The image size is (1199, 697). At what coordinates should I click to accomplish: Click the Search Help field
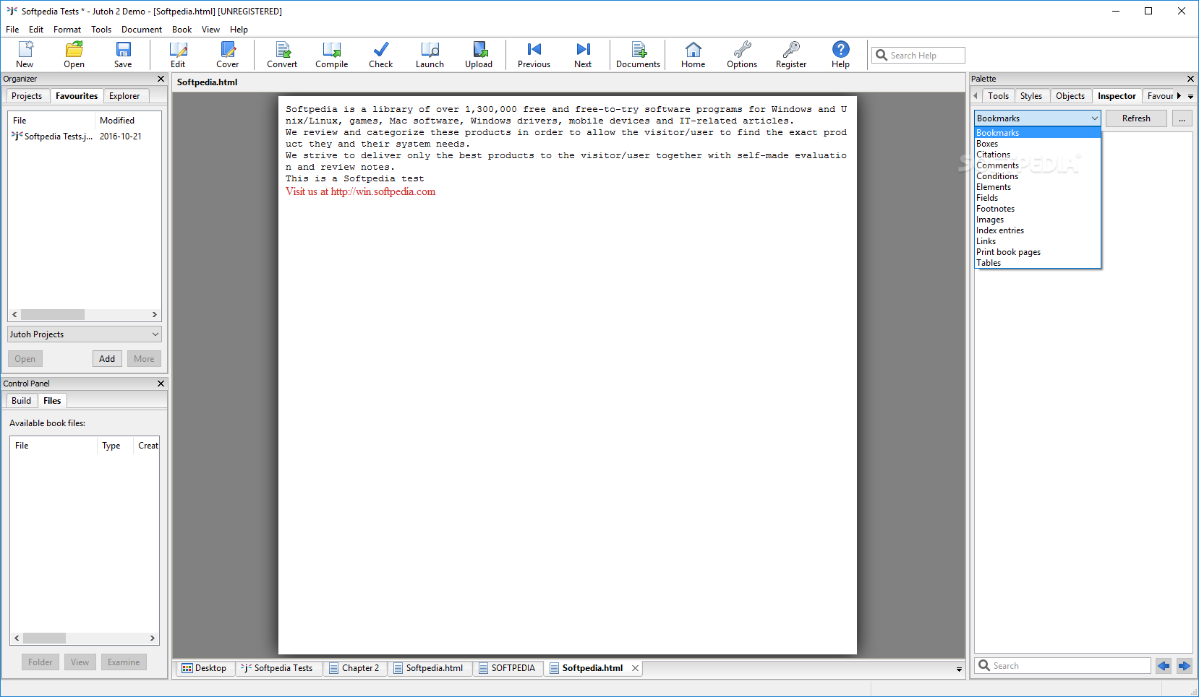(918, 56)
